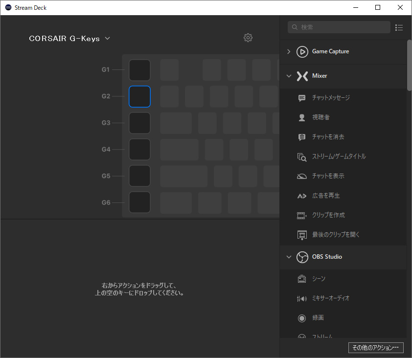The image size is (412, 358).
Task: Select the 最後のクリップを開く icon
Action: coord(302,235)
